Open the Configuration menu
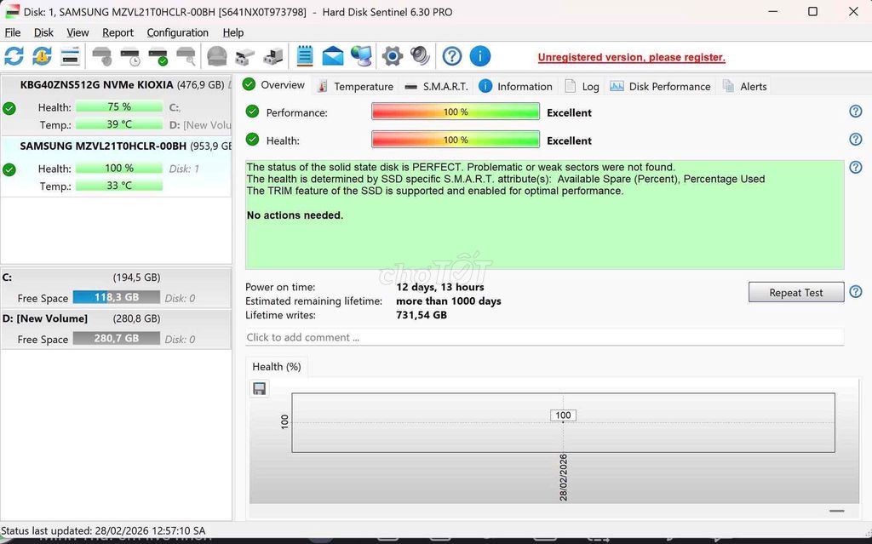This screenshot has height=544, width=872. 177,32
